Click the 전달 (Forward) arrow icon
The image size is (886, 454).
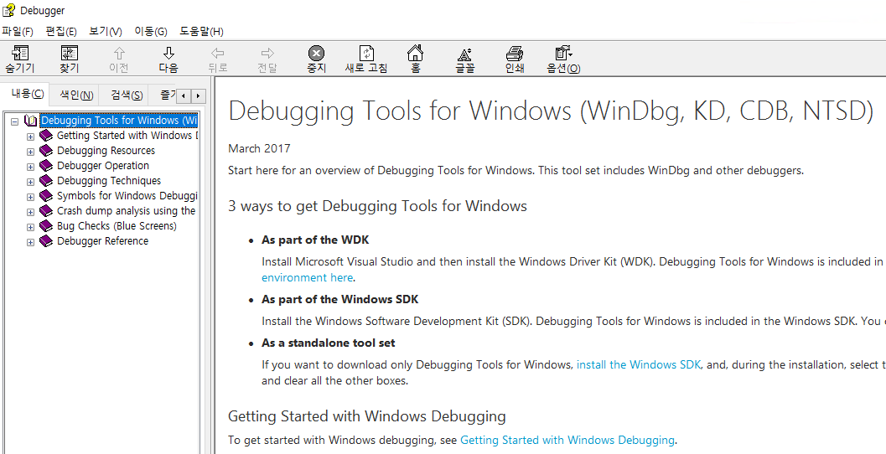[x=267, y=54]
